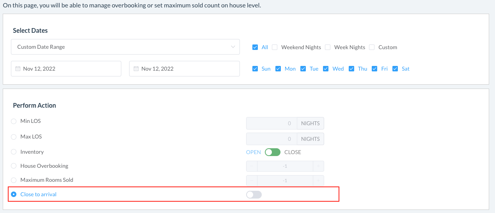The width and height of the screenshot is (495, 213).
Task: Open the end date Nov 12, 2022 field
Action: pos(184,69)
